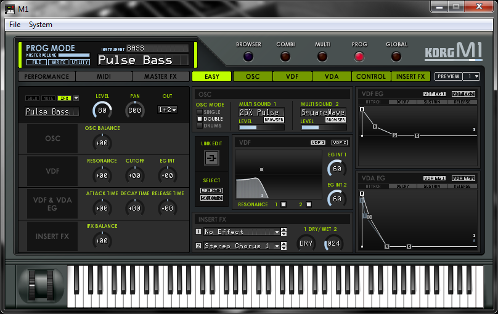Click the EG INT 2 knob
This screenshot has width=498, height=314.
point(337,199)
